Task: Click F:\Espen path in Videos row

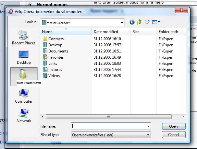Action: coord(166,76)
